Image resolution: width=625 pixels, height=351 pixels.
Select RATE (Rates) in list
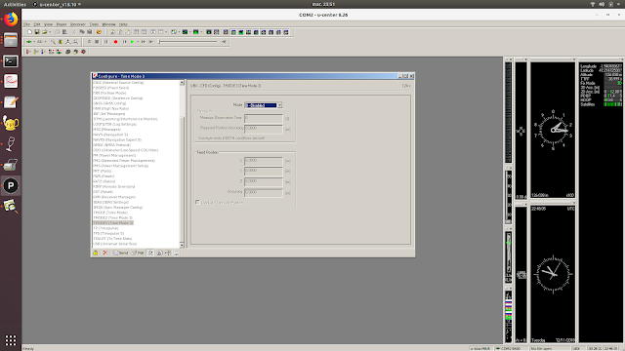pyautogui.click(x=104, y=181)
